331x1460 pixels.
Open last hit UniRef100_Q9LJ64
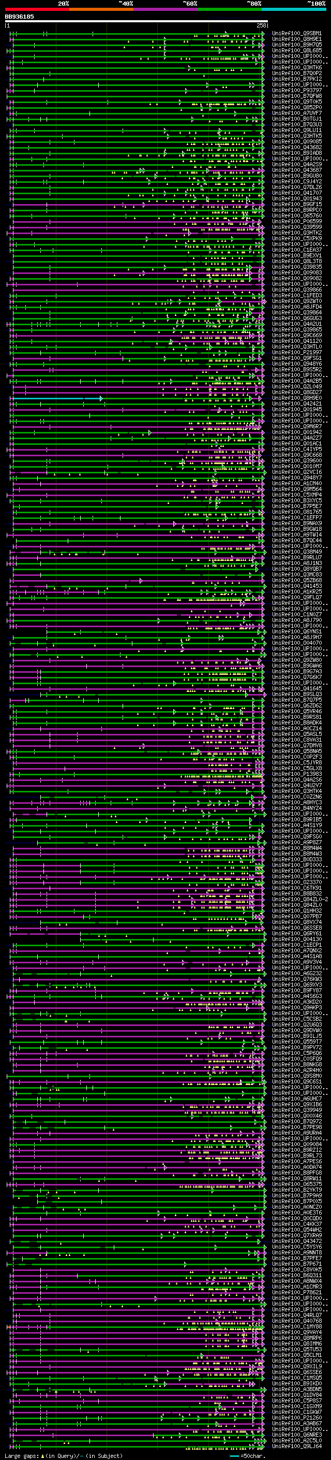[x=296, y=1447]
